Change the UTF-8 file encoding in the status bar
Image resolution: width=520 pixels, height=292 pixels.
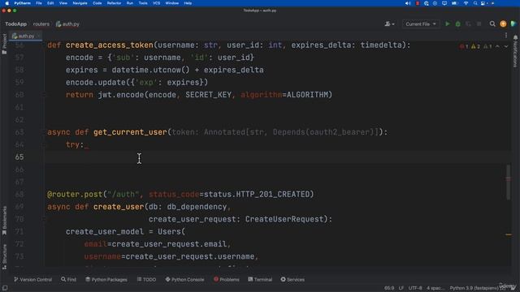pos(415,288)
